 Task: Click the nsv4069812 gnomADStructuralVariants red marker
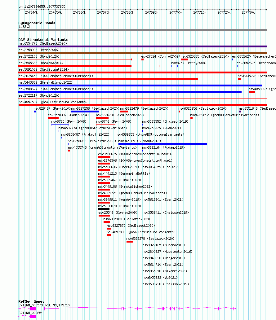tap(191, 118)
